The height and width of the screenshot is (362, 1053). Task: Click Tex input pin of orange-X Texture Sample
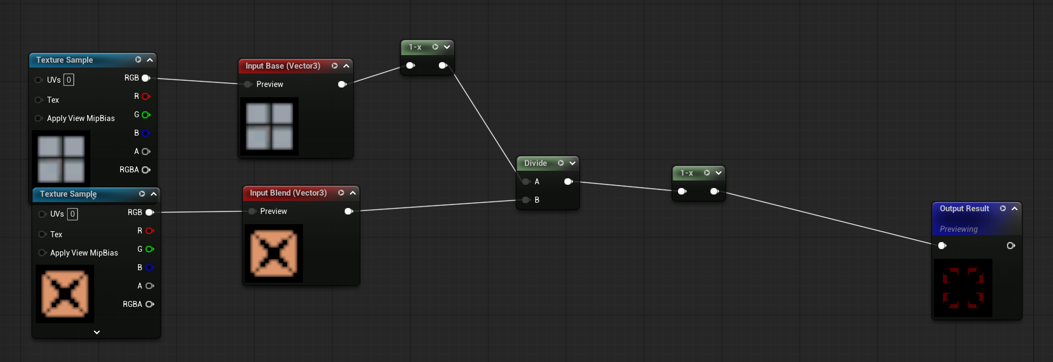pyautogui.click(x=42, y=234)
